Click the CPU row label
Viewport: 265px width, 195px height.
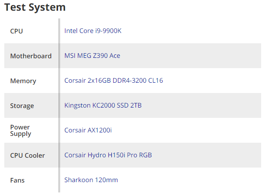(x=16, y=31)
